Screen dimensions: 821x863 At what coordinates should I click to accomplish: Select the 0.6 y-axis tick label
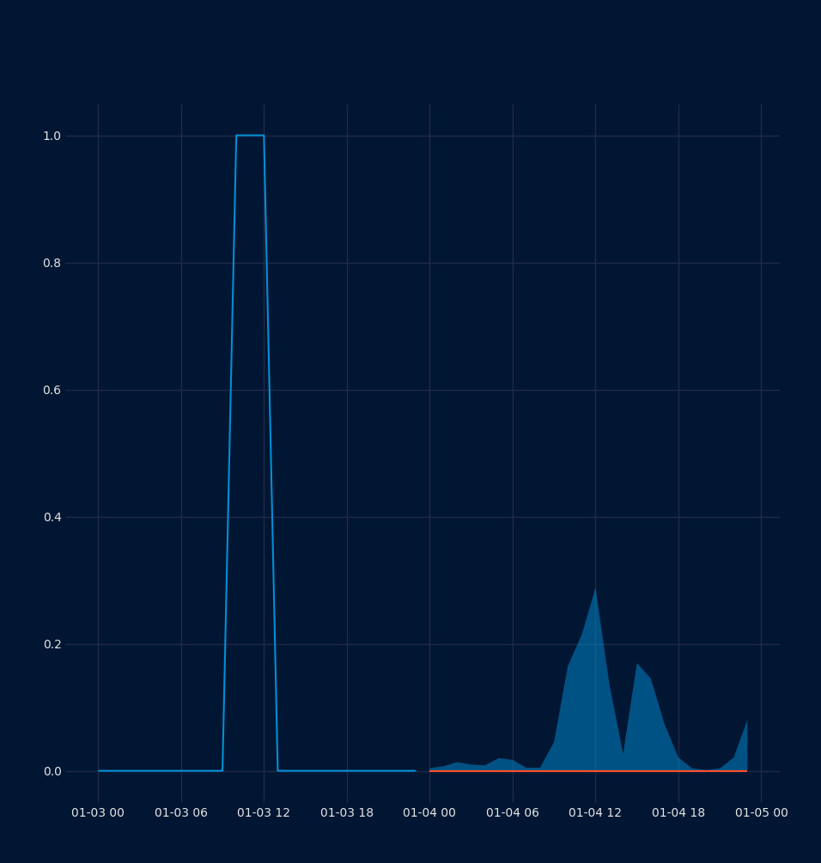(52, 390)
